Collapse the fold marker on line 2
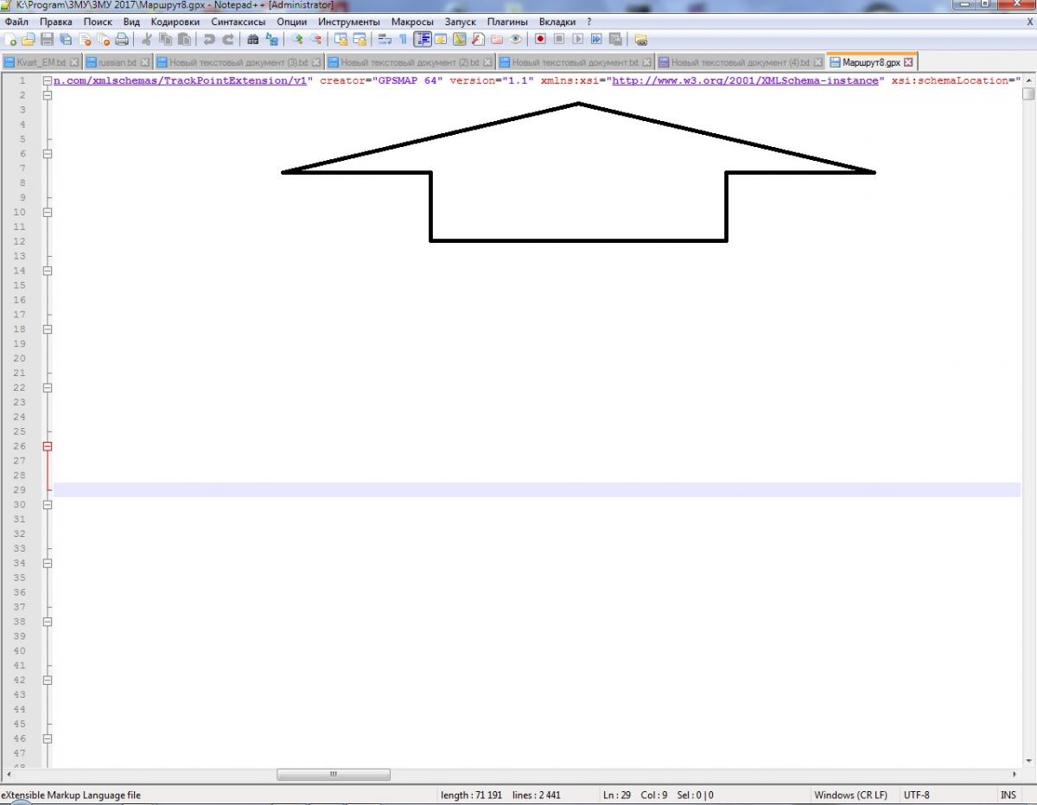 48,95
